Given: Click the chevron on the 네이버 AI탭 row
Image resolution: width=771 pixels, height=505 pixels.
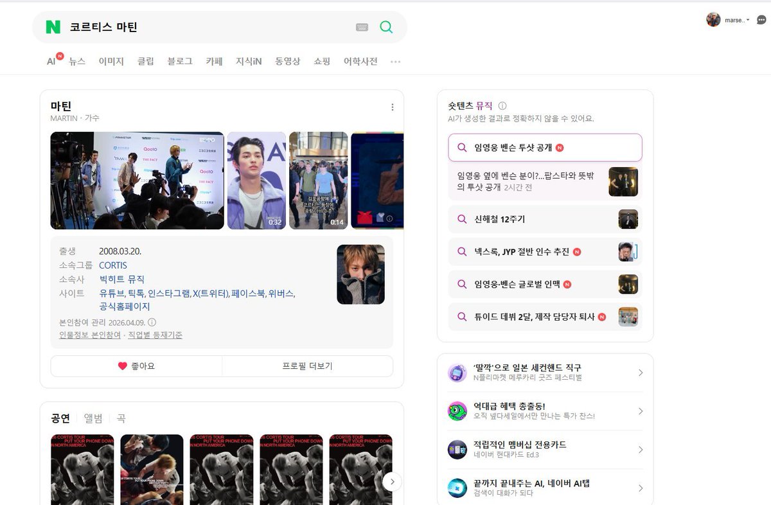Looking at the screenshot, I should click(x=640, y=488).
